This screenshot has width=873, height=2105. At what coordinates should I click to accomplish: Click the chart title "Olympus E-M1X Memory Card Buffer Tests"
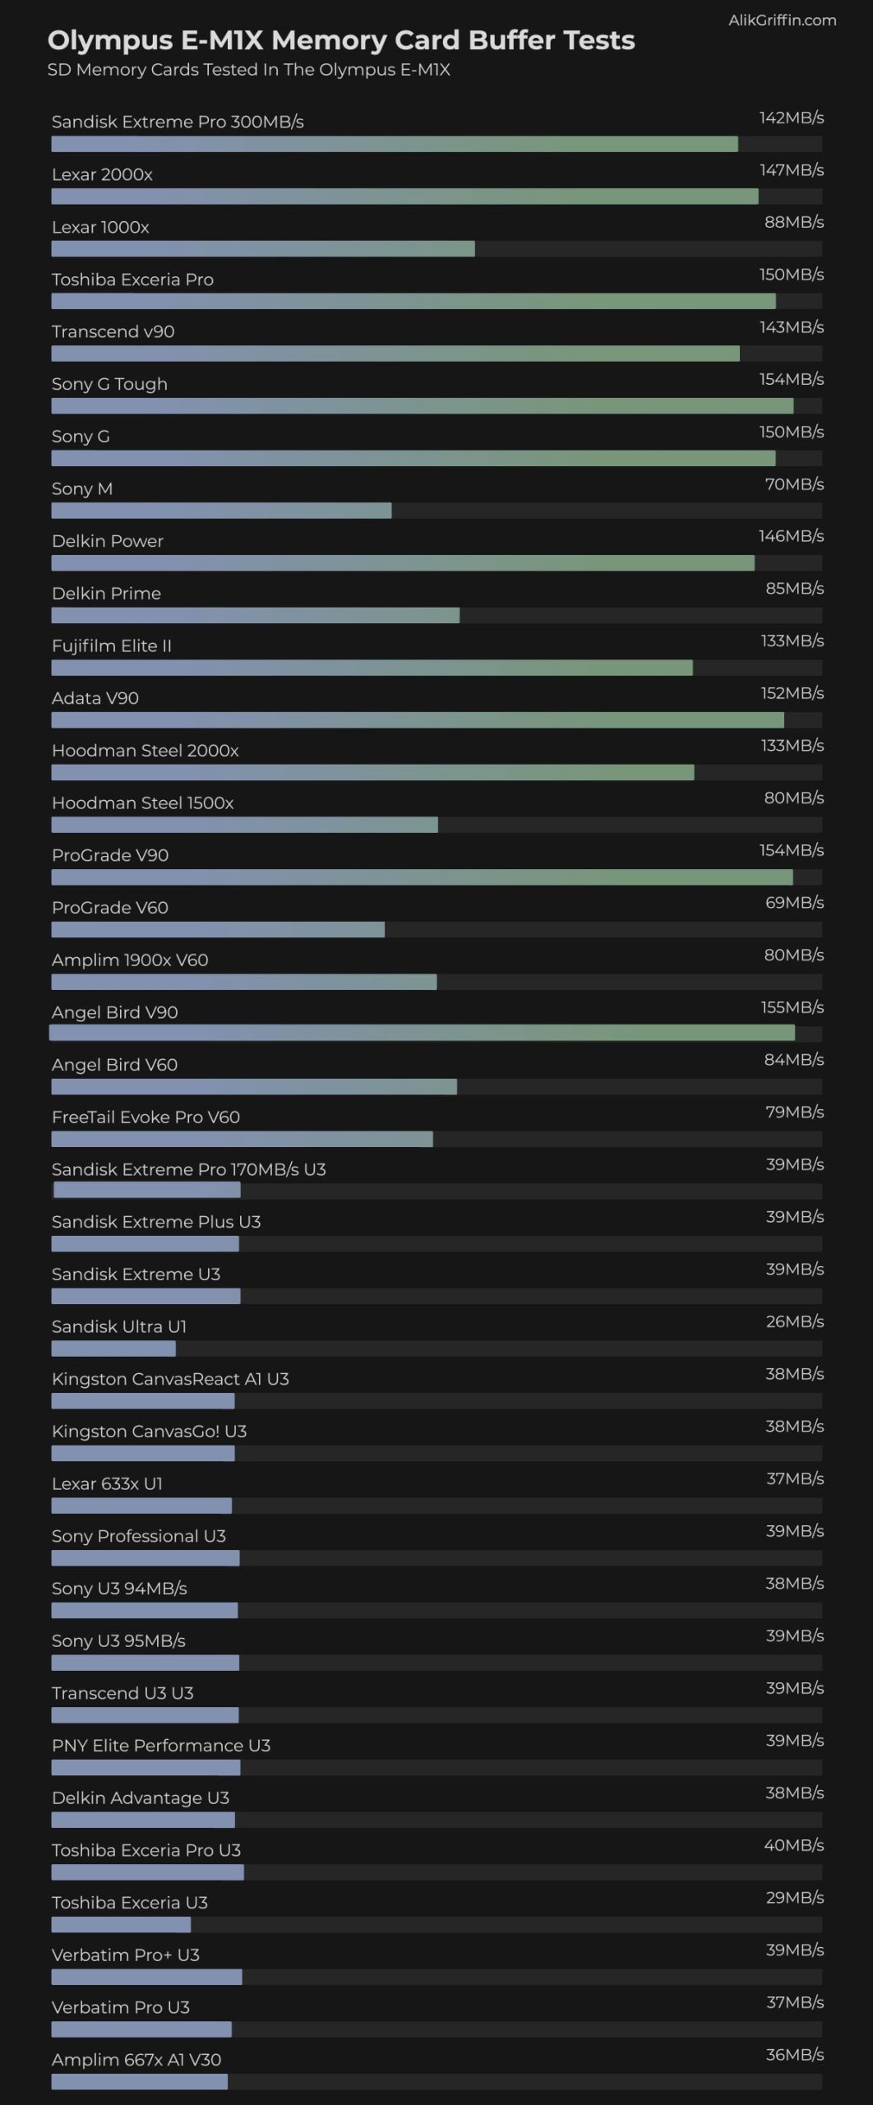[340, 40]
